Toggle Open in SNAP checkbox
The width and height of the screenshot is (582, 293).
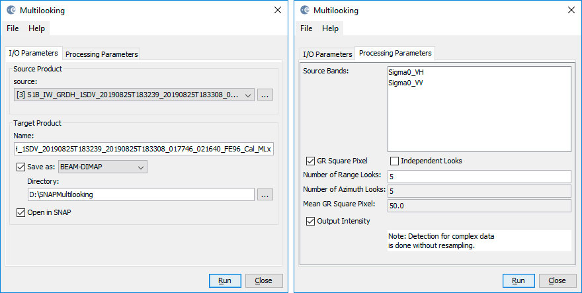click(21, 213)
